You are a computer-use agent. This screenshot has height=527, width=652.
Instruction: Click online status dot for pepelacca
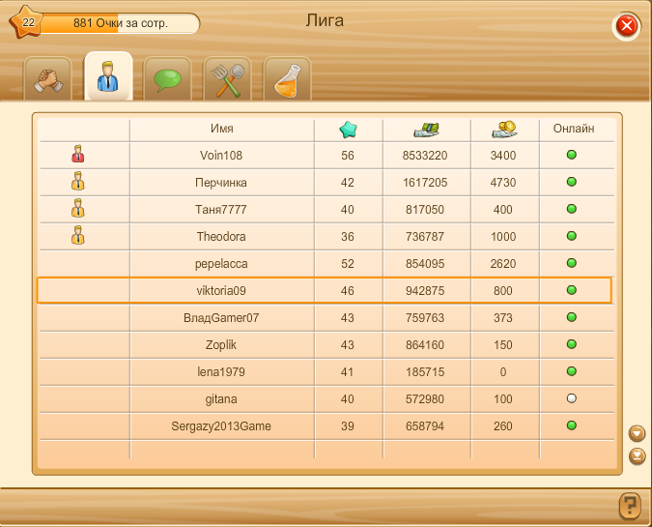(572, 263)
